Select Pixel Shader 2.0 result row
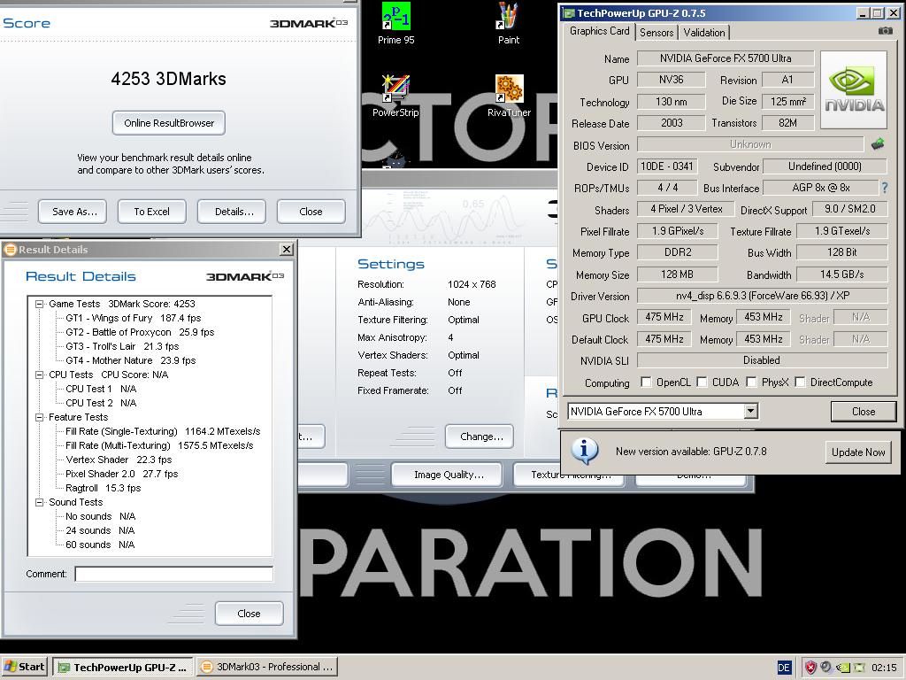The image size is (906, 680). click(121, 474)
